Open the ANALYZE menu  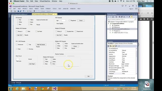pyautogui.click(x=66, y=9)
